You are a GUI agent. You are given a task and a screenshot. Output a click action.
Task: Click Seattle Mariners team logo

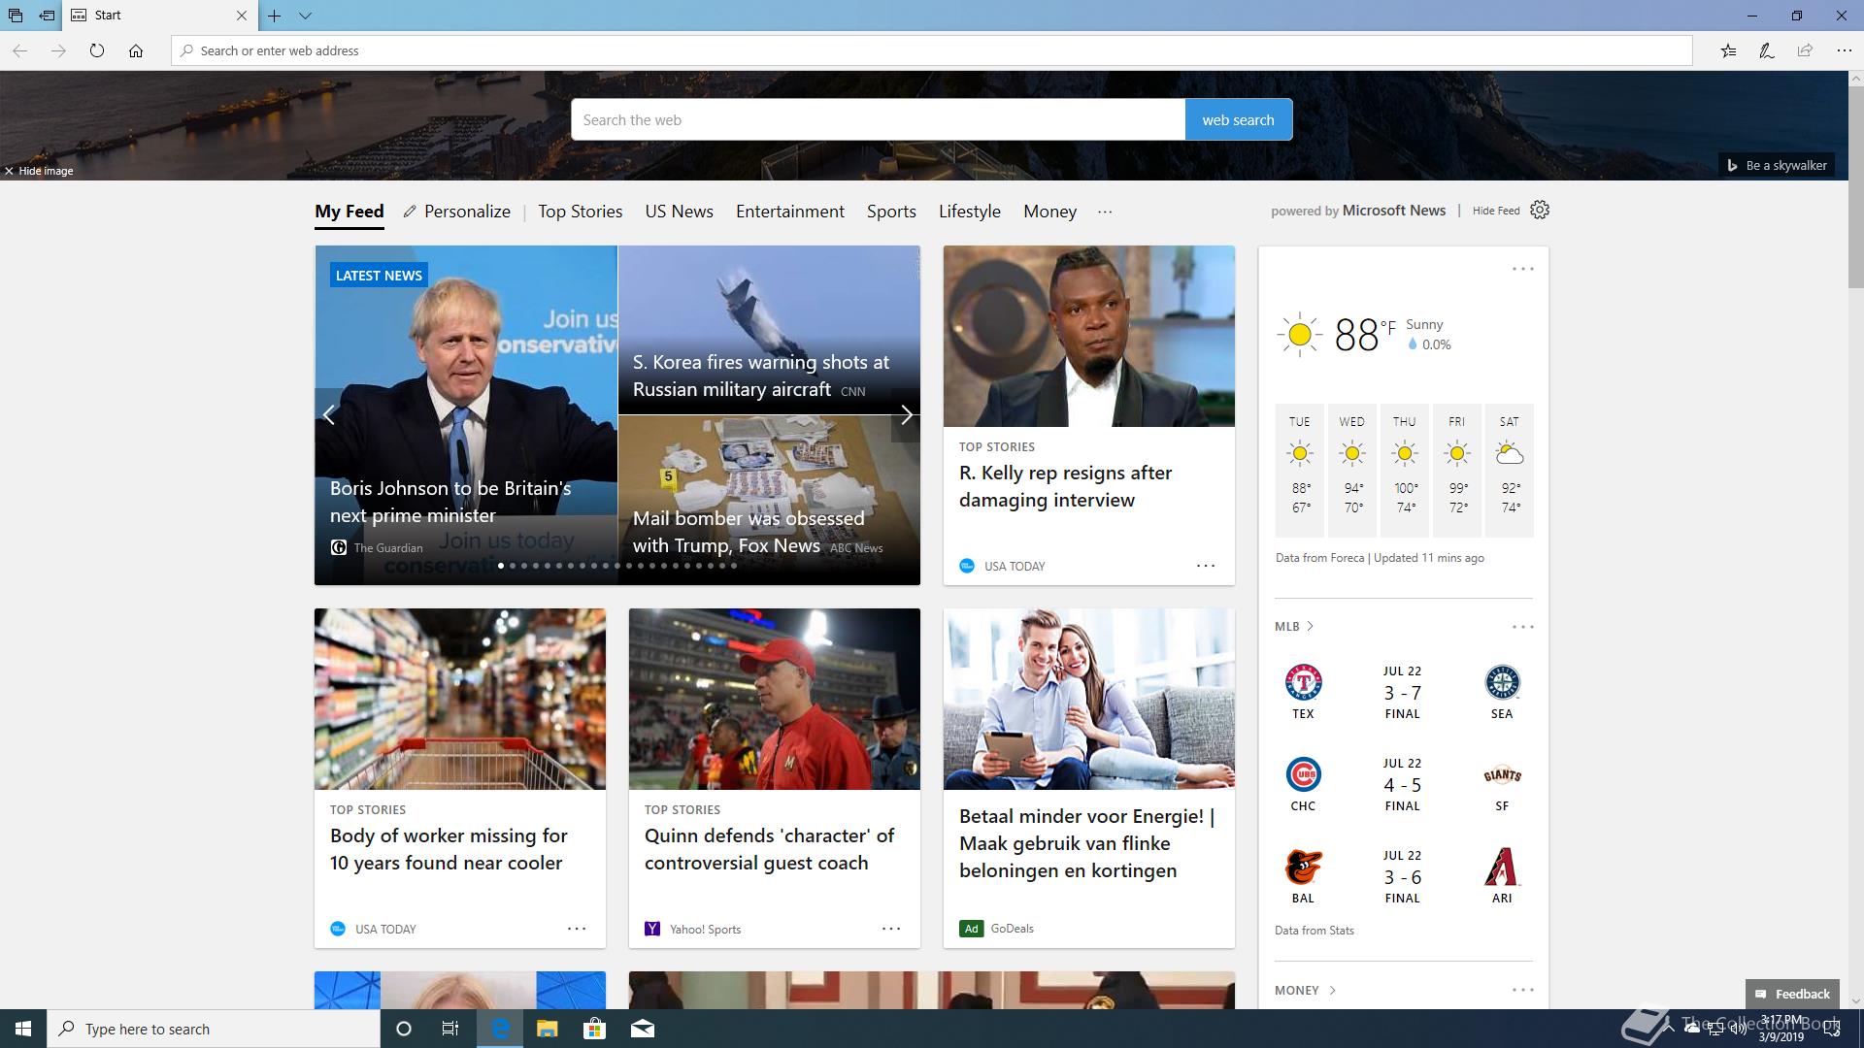1502,682
